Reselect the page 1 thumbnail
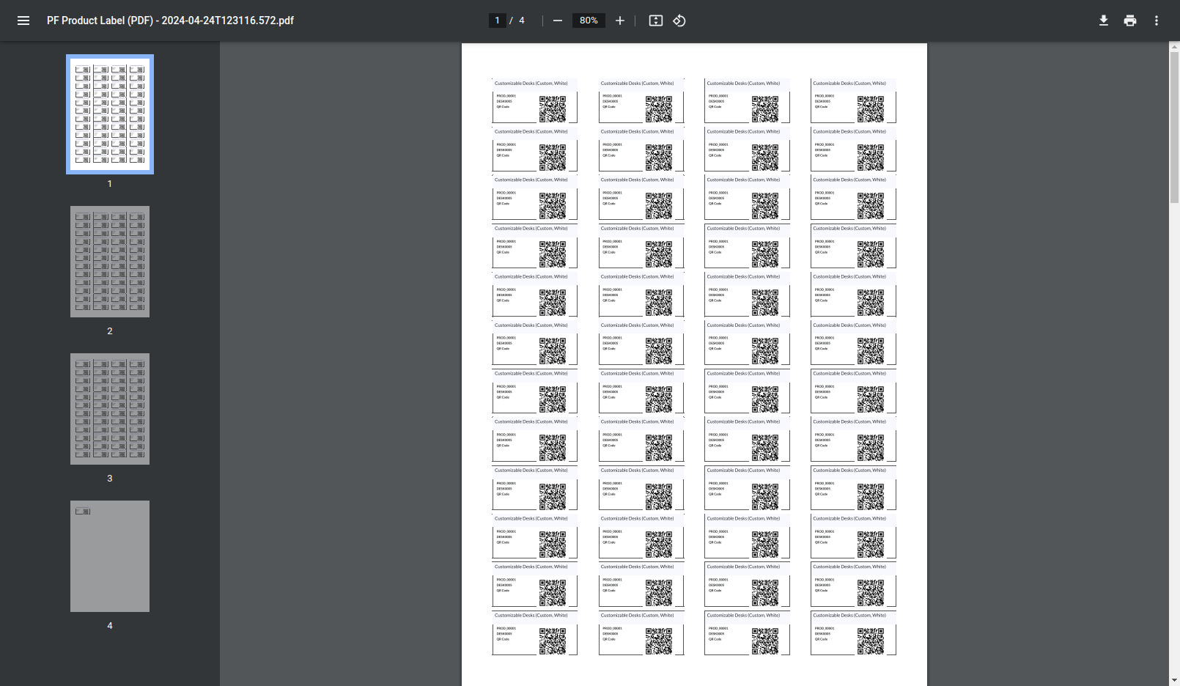This screenshot has width=1180, height=686. [109, 114]
